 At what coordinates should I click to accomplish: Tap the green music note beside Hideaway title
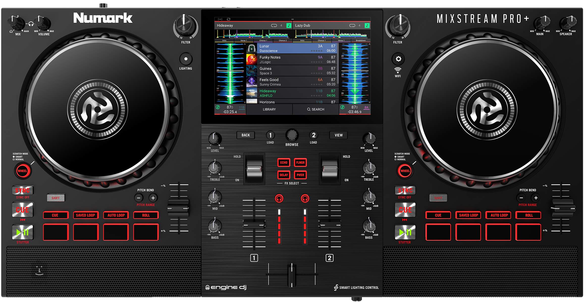[289, 25]
